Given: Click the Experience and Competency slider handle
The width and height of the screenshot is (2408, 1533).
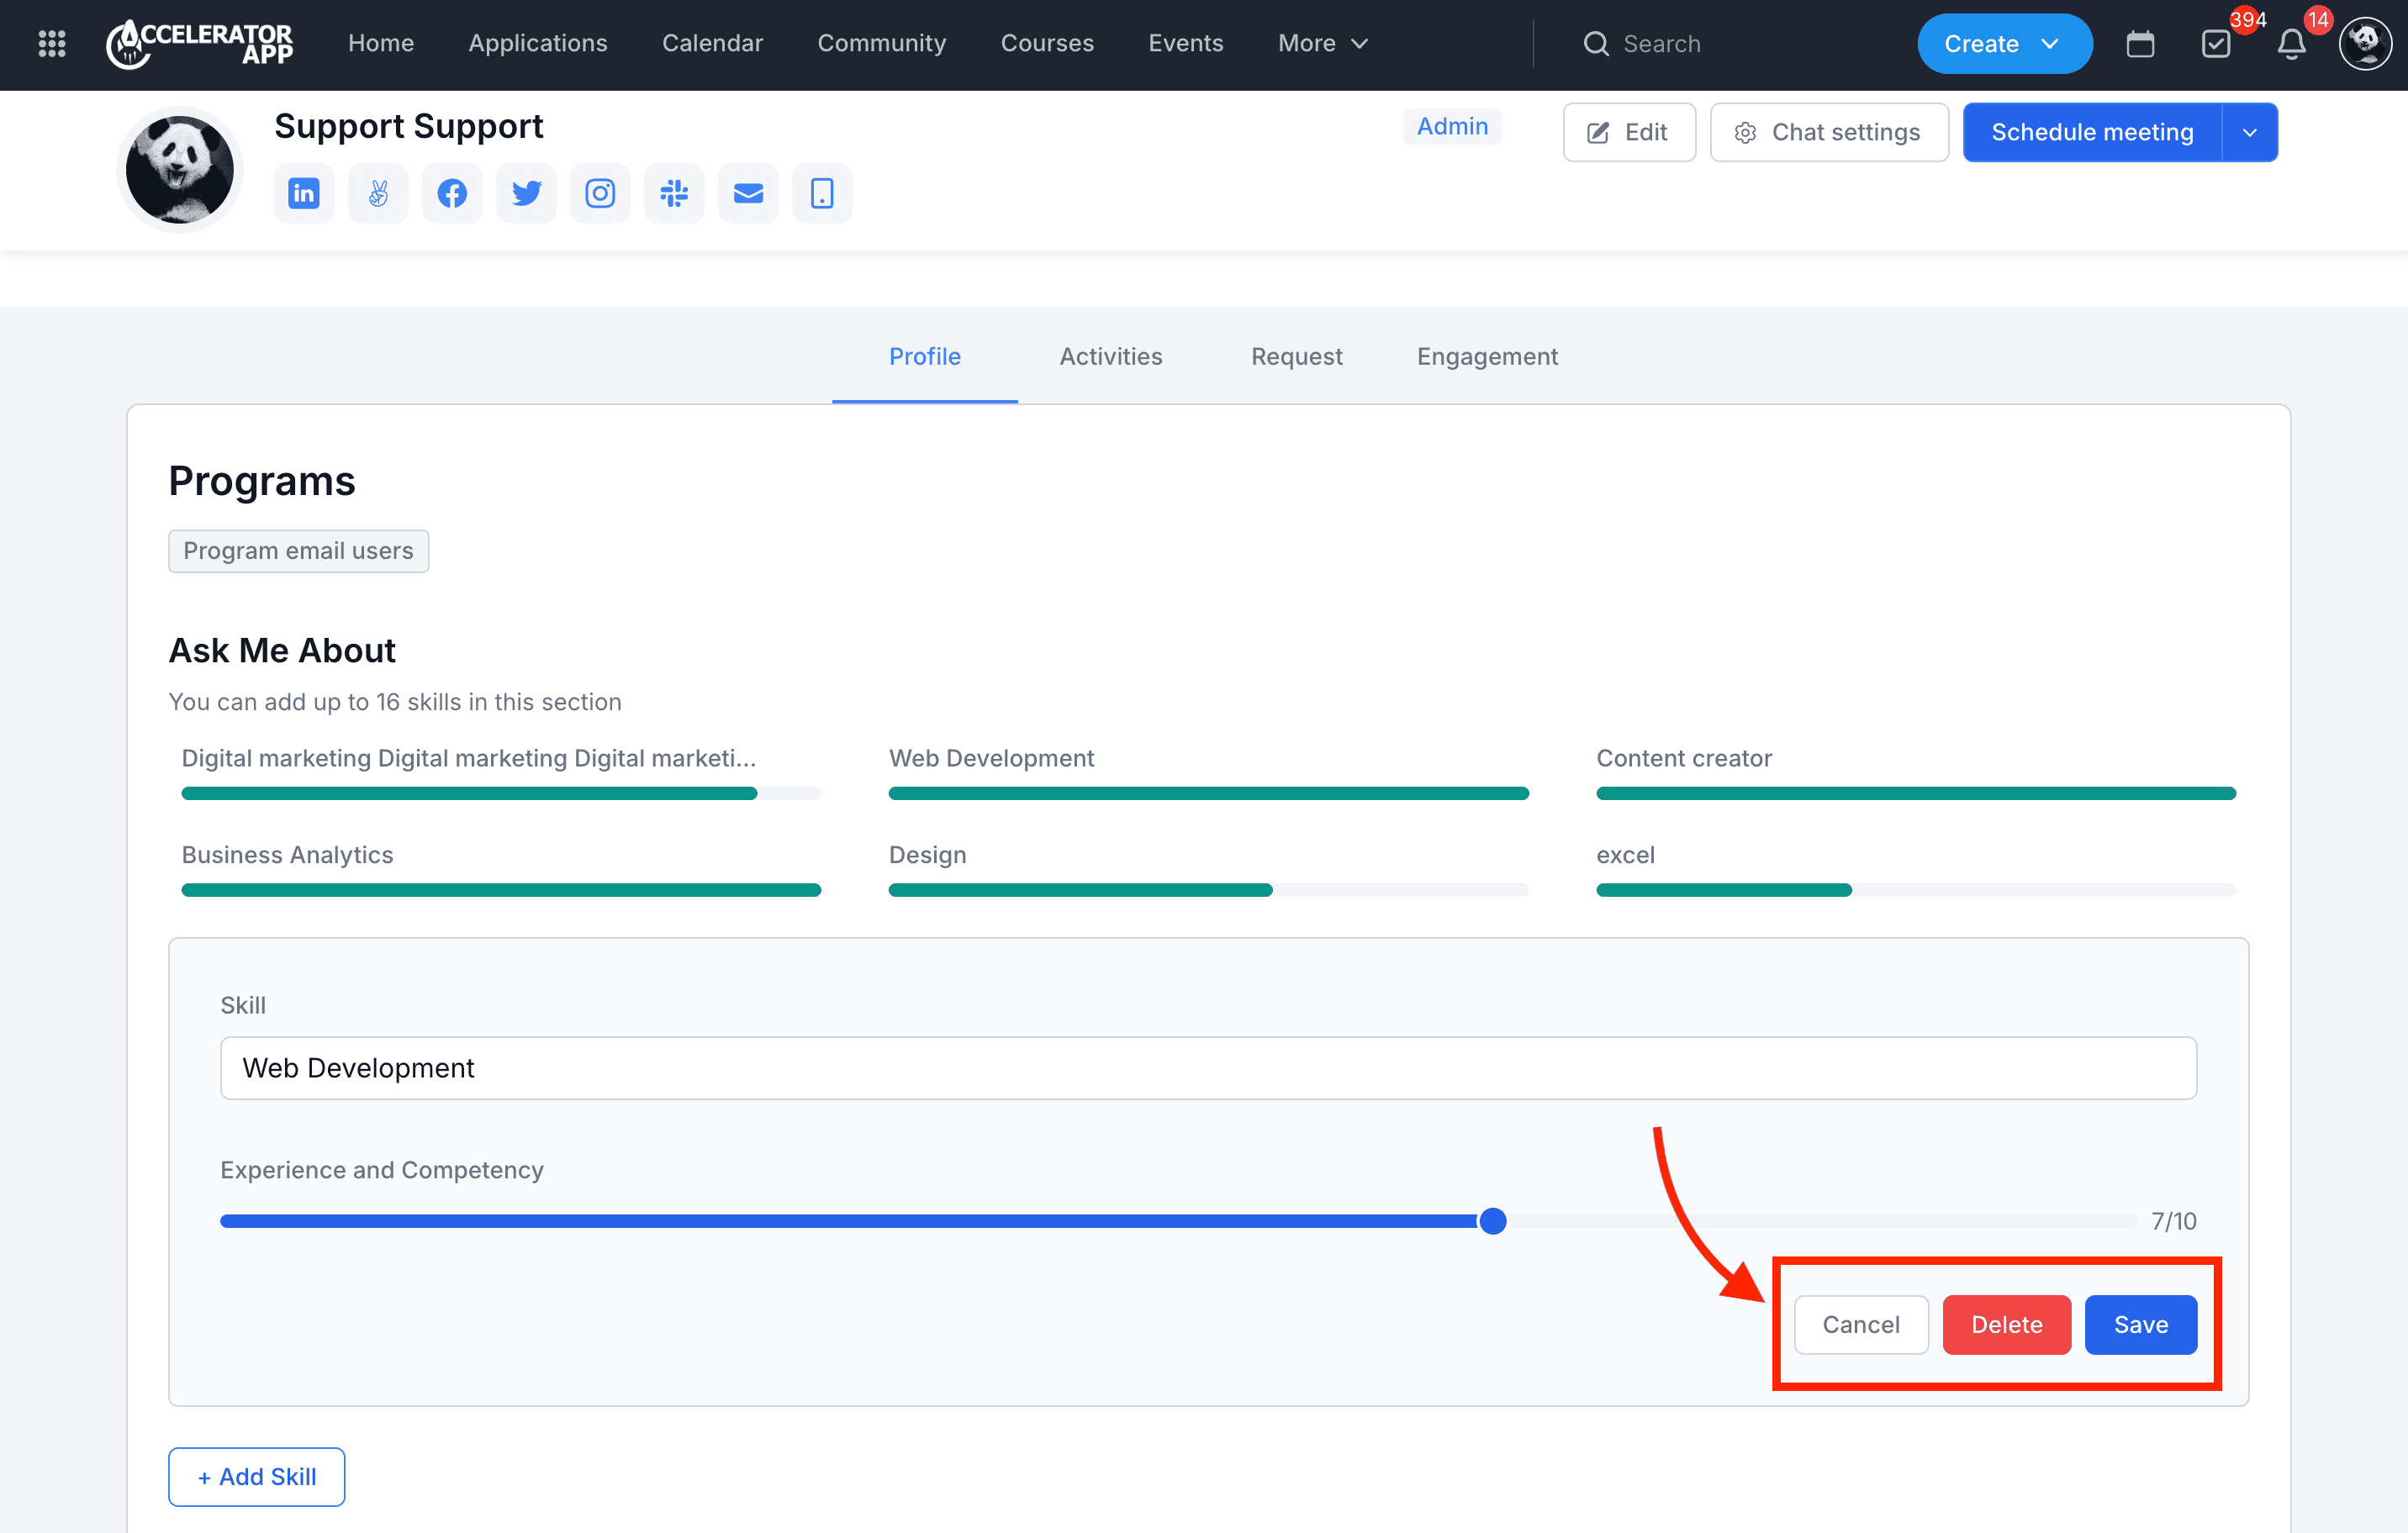Looking at the screenshot, I should pos(1492,1221).
